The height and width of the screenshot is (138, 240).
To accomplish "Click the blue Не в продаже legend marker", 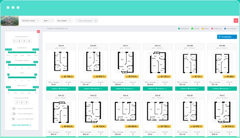I will (x=226, y=29).
